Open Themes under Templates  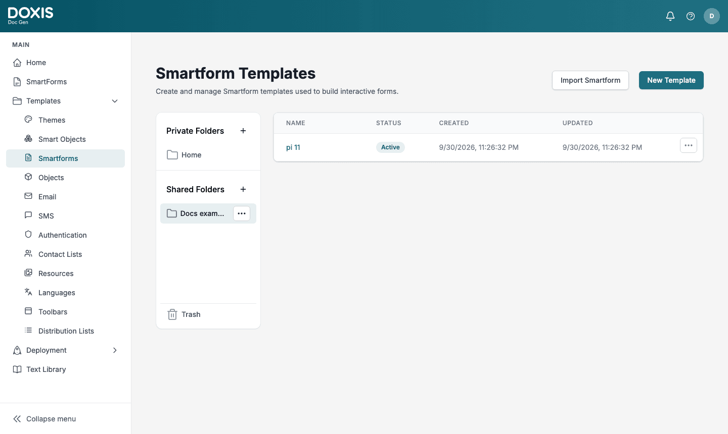66,120
